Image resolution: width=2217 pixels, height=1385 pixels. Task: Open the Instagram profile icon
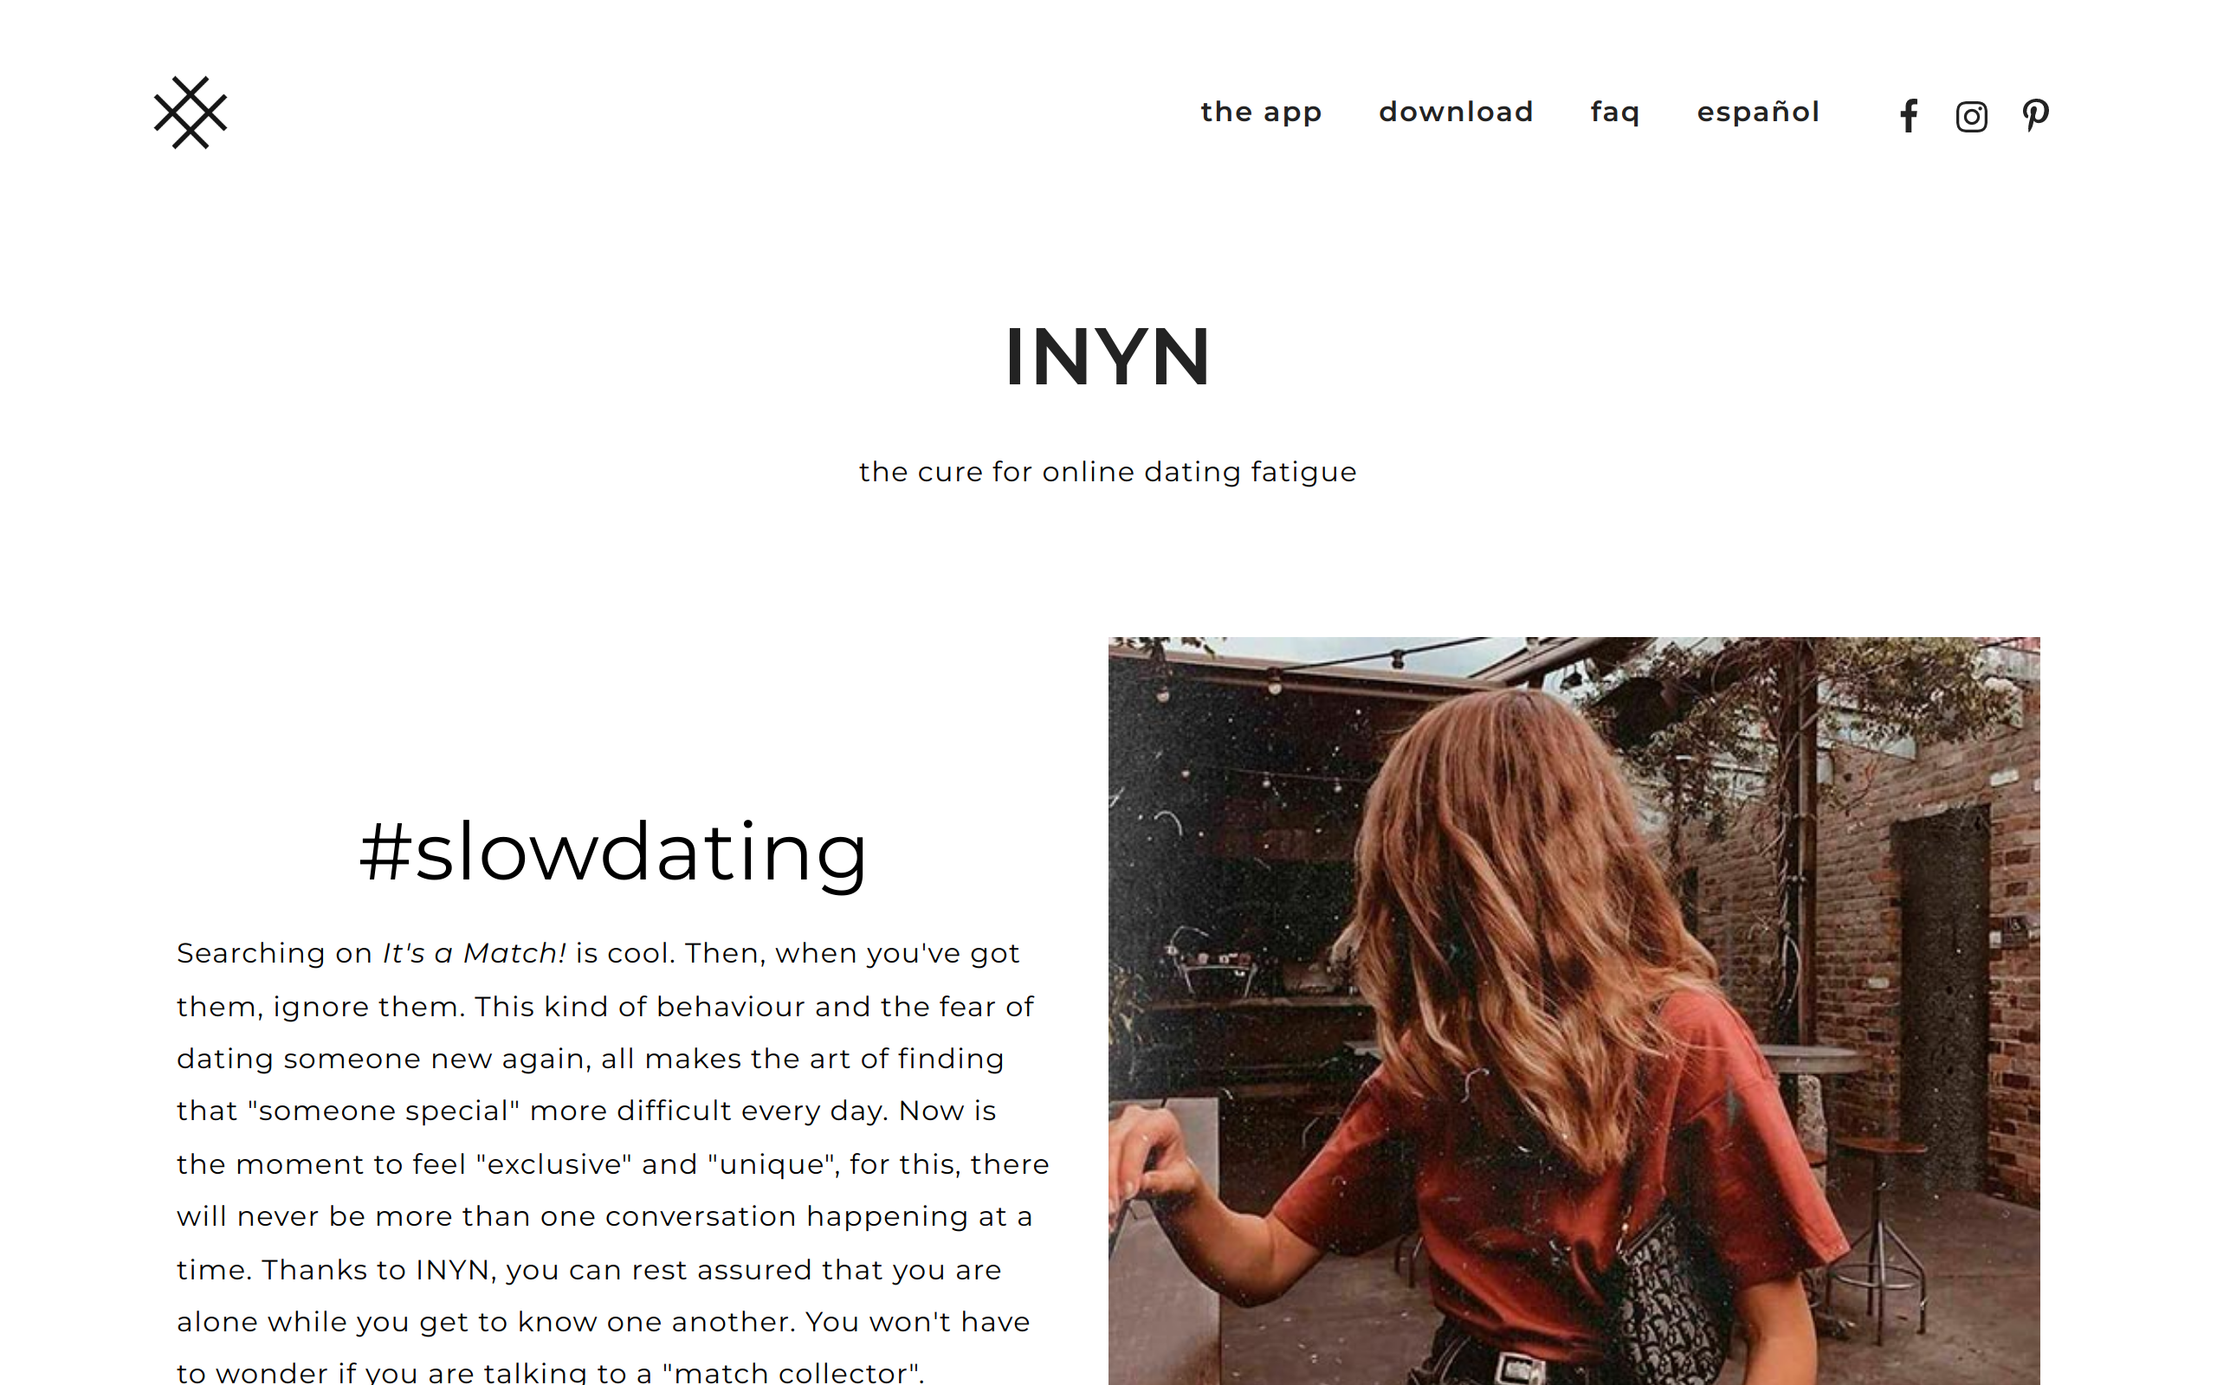coord(1971,116)
